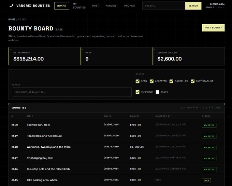Go to My Bounties nav item

pos(79,6)
